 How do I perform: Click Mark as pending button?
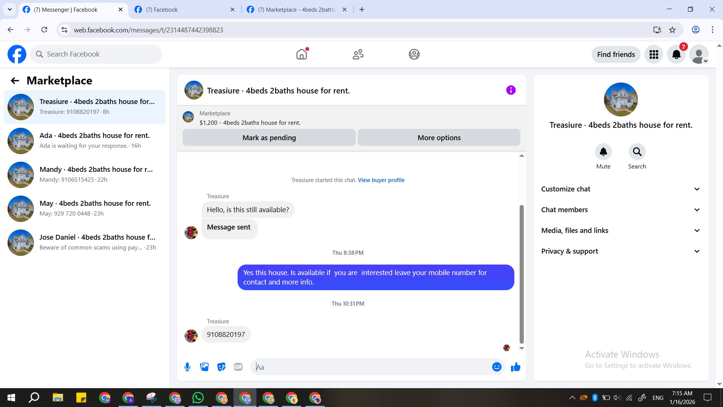[269, 138]
